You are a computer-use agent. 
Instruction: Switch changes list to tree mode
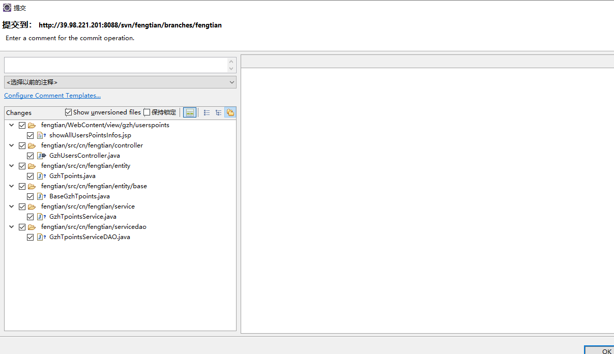pos(218,112)
